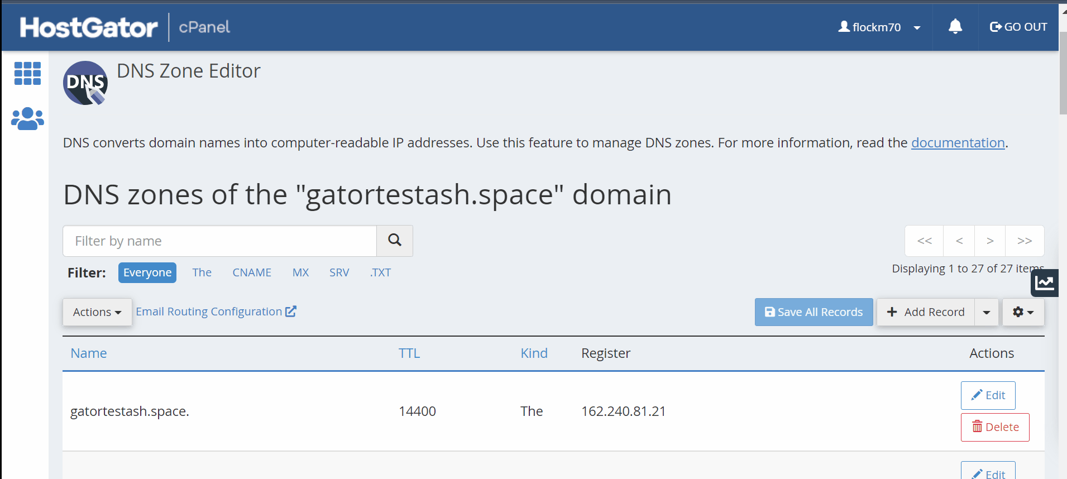Click the HostGator logo
1067x479 pixels.
coord(89,27)
